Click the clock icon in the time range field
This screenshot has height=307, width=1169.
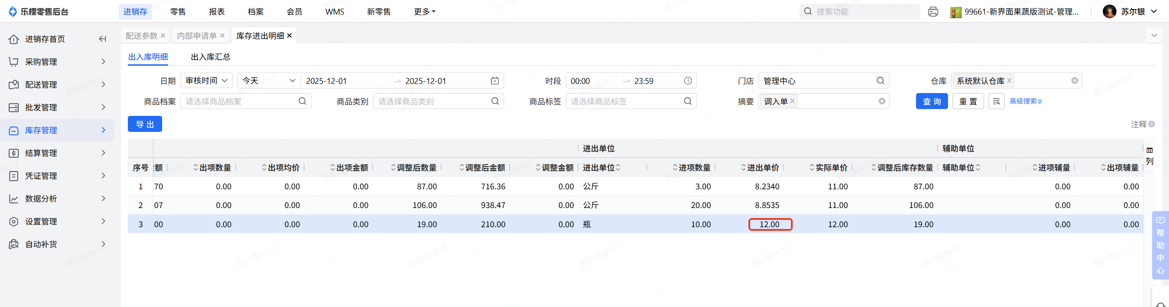click(688, 81)
